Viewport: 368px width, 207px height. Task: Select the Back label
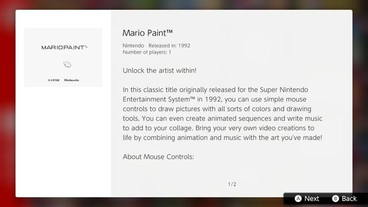coord(349,198)
